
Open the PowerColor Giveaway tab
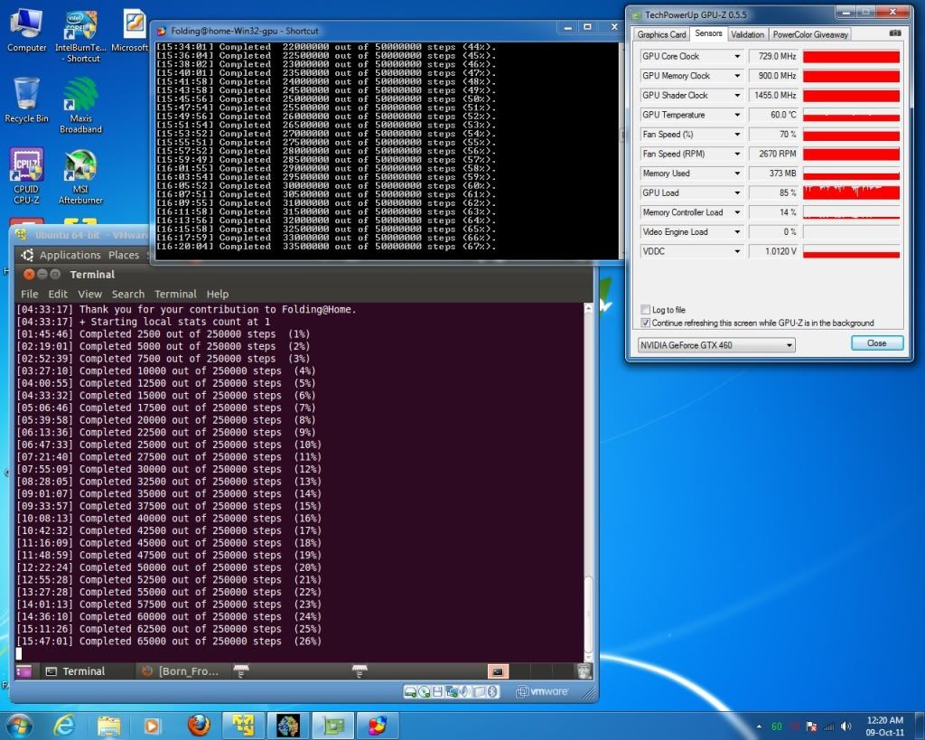pyautogui.click(x=810, y=34)
